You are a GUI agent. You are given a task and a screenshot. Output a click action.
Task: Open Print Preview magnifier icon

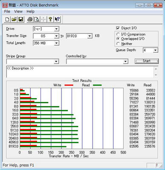pyautogui.click(x=37, y=19)
